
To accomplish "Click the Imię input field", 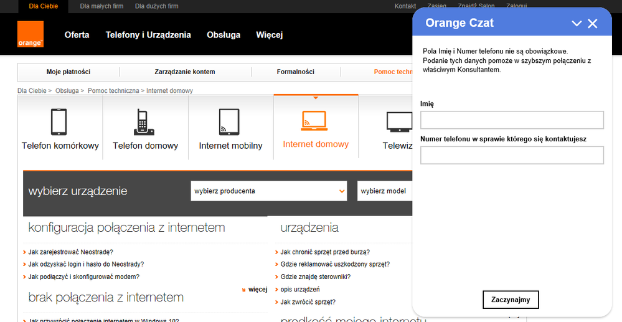I will pyautogui.click(x=512, y=120).
